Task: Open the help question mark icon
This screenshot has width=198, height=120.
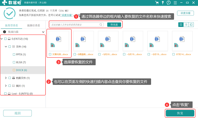Action: 169,3
